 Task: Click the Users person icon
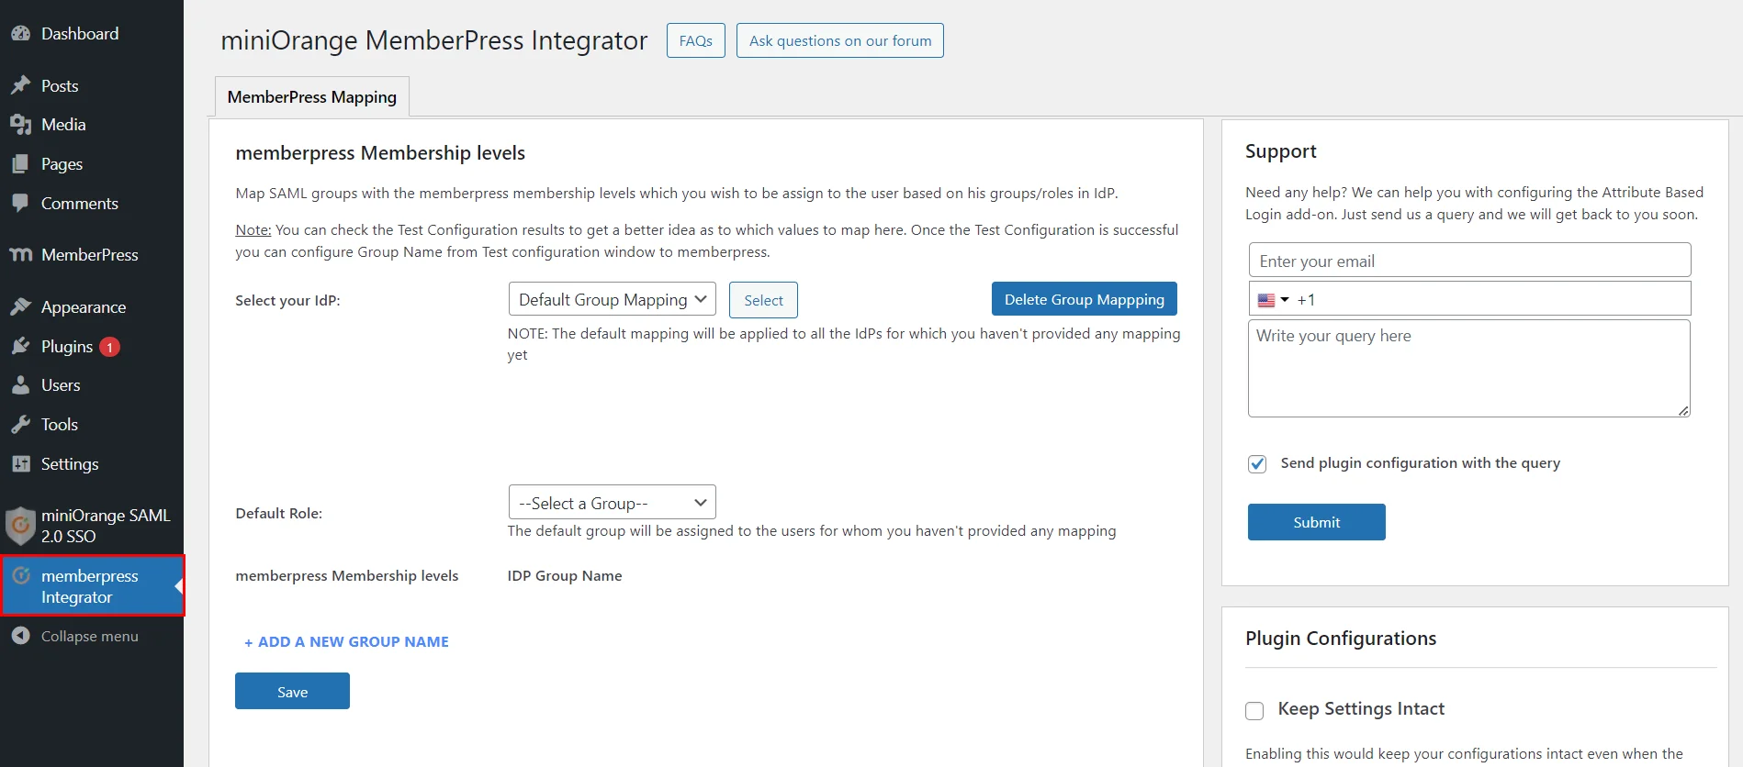(x=20, y=385)
